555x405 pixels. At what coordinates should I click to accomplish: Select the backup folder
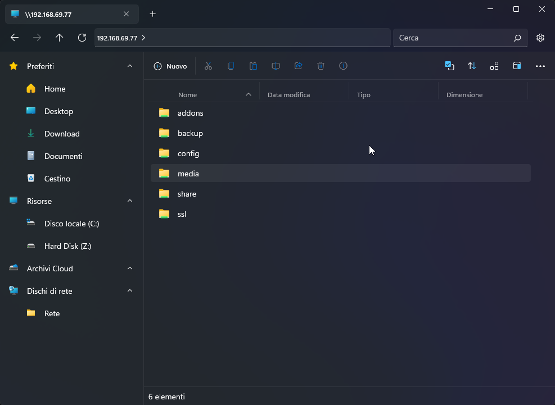pyautogui.click(x=341, y=133)
